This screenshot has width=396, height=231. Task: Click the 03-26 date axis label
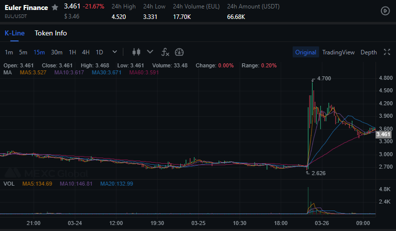[322, 223]
